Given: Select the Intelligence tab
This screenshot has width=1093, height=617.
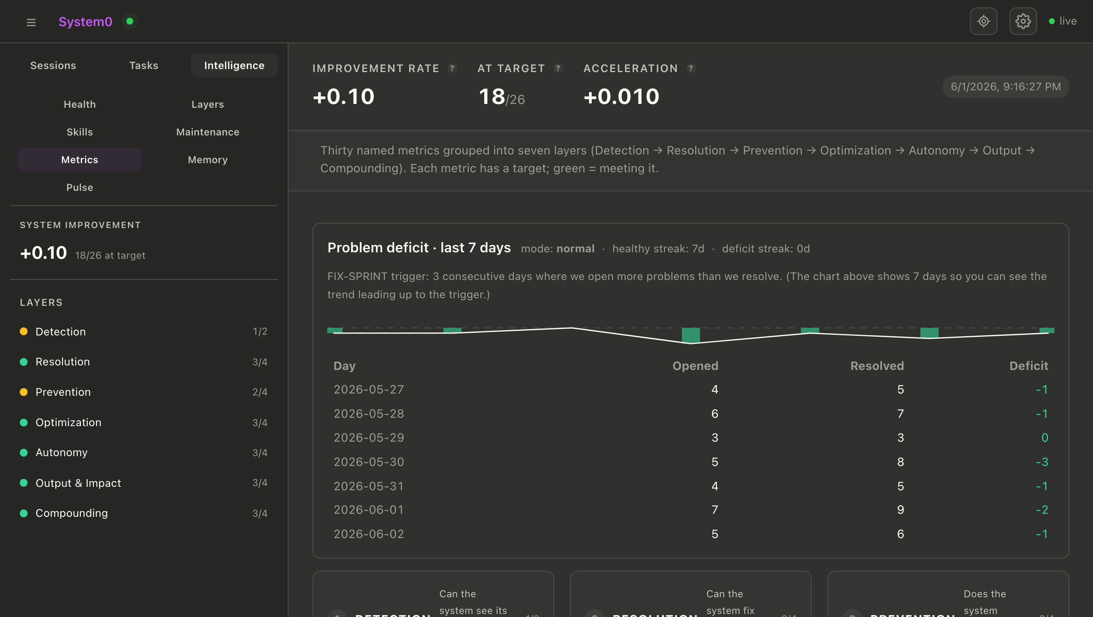Looking at the screenshot, I should pyautogui.click(x=234, y=65).
